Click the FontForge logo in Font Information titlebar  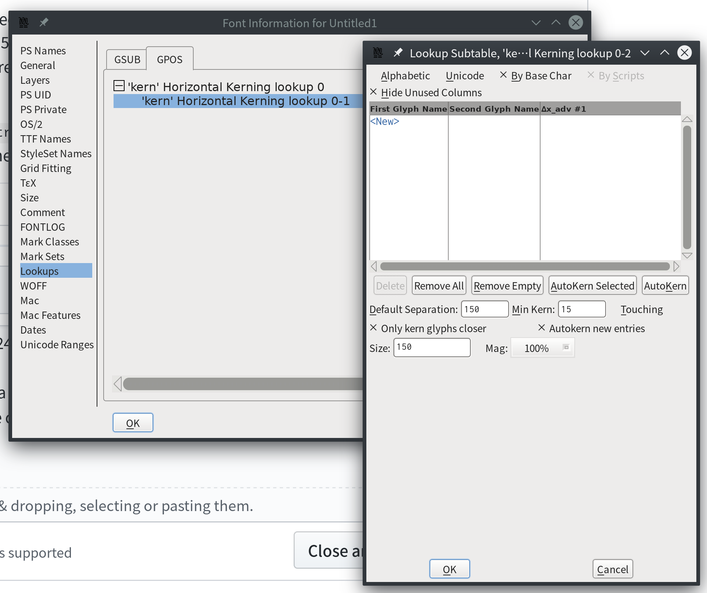click(x=24, y=22)
